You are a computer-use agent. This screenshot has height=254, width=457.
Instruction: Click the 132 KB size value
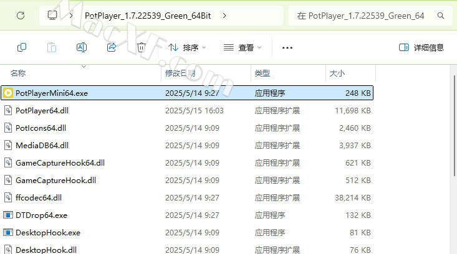click(358, 215)
